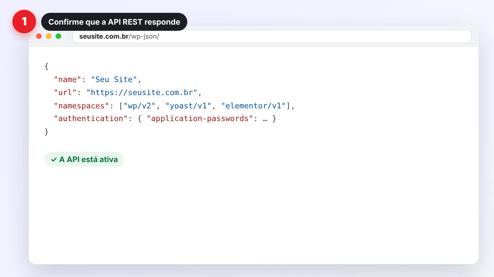The width and height of the screenshot is (494, 277).
Task: Click the "application-passwords" key
Action: (x=200, y=119)
